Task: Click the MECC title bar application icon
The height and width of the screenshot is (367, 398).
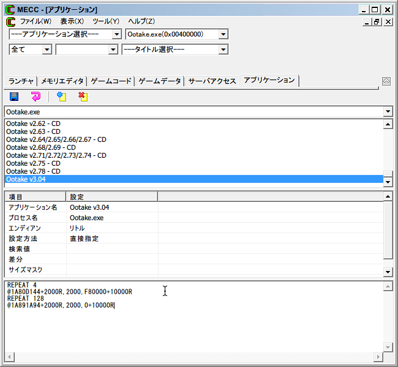Action: (10, 10)
